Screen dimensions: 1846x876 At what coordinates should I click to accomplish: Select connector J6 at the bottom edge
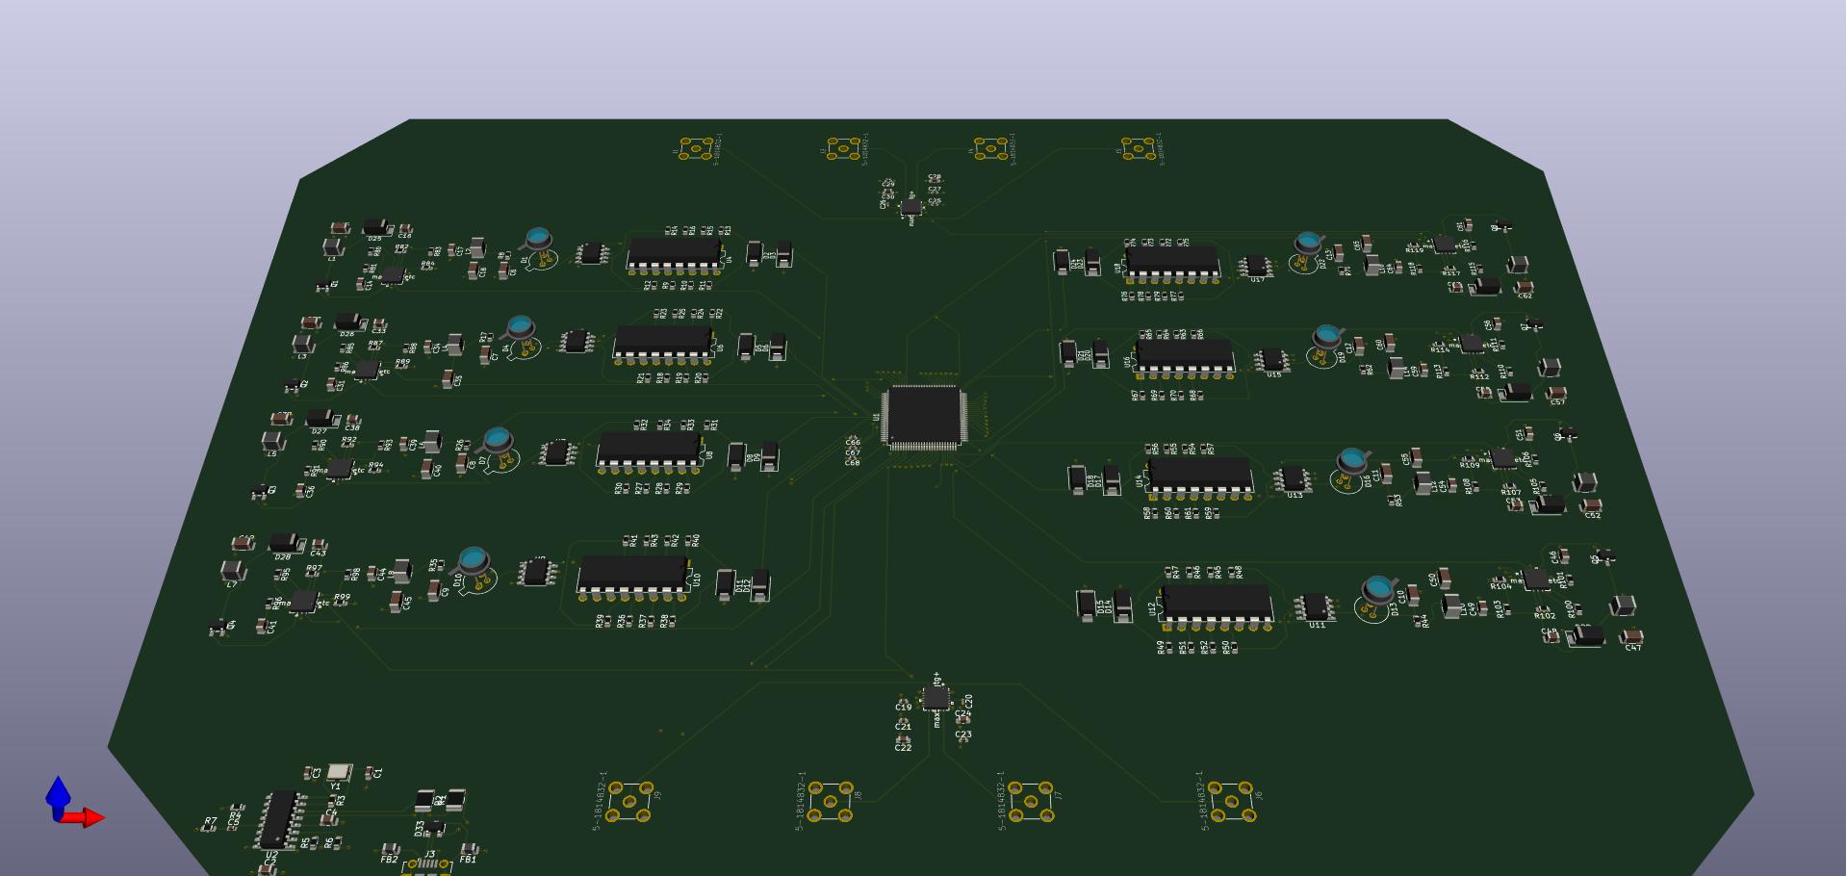(x=1233, y=802)
